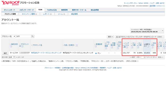
Task: Open the ラーニングポータル link at top
Action: click(130, 3)
